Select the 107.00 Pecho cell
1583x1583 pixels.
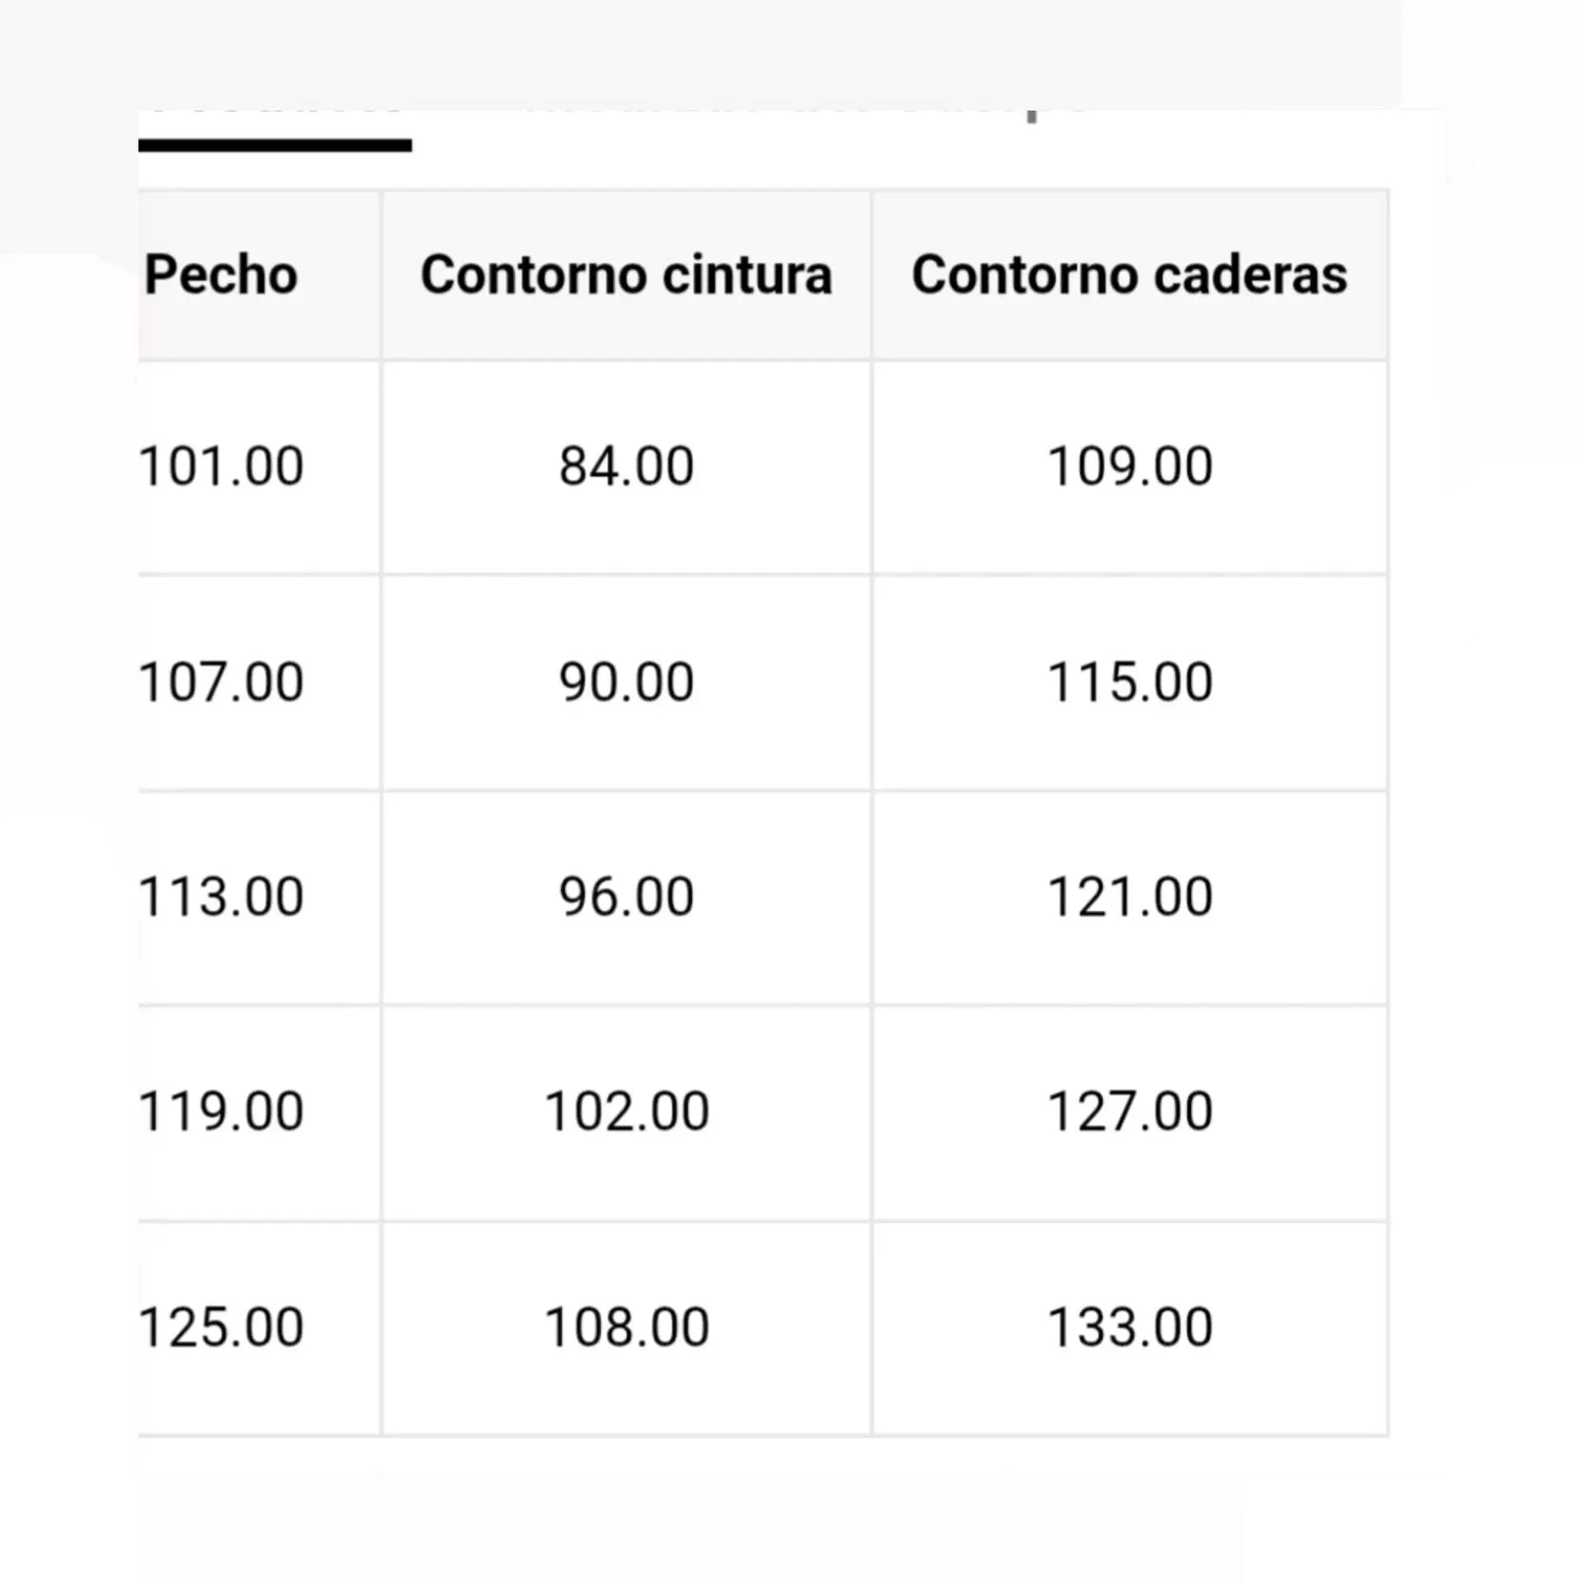click(221, 682)
